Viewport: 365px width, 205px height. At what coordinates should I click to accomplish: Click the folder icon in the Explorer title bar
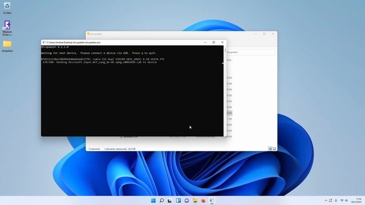coord(89,34)
